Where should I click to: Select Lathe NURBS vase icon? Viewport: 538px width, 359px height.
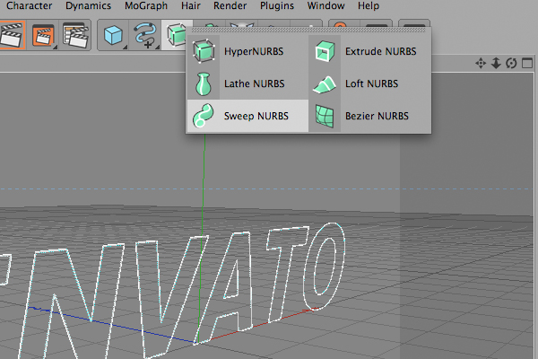click(204, 83)
